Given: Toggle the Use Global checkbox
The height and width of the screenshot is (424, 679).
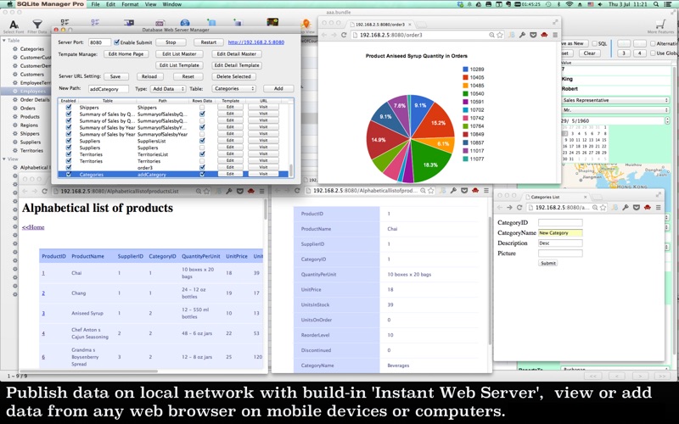Looking at the screenshot, I should click(653, 53).
